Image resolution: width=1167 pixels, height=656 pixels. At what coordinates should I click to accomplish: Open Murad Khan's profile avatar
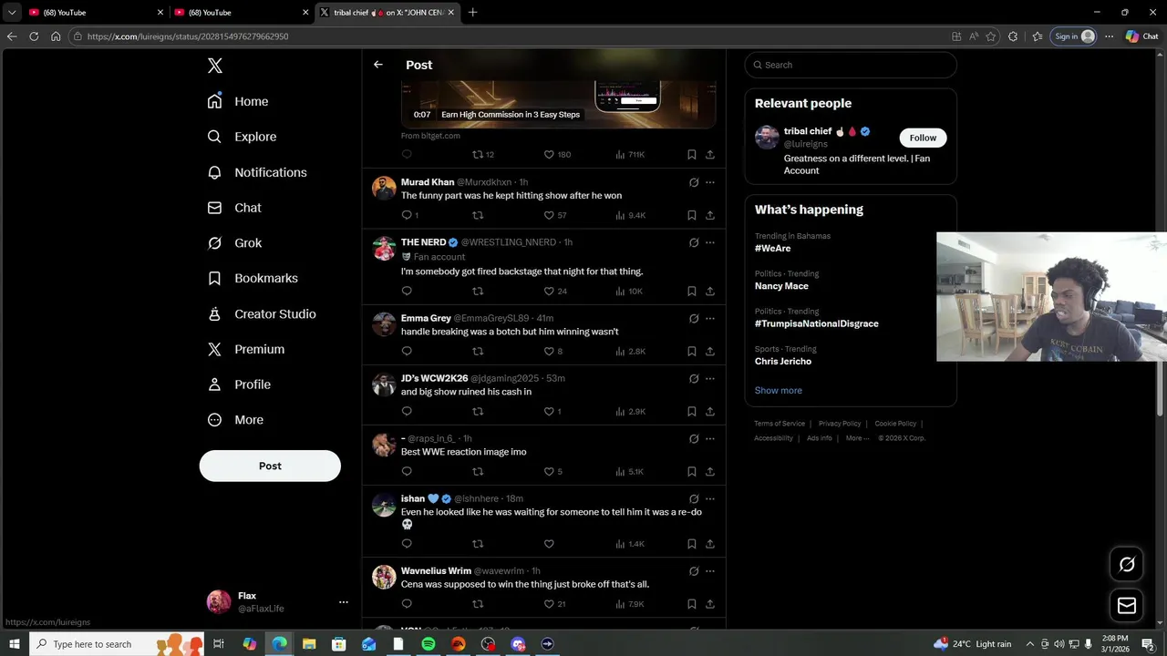384,189
